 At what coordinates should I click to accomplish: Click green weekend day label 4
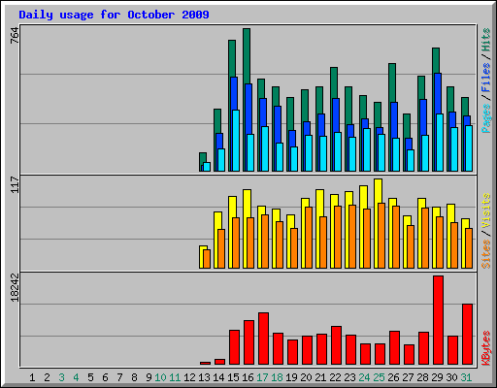point(76,377)
